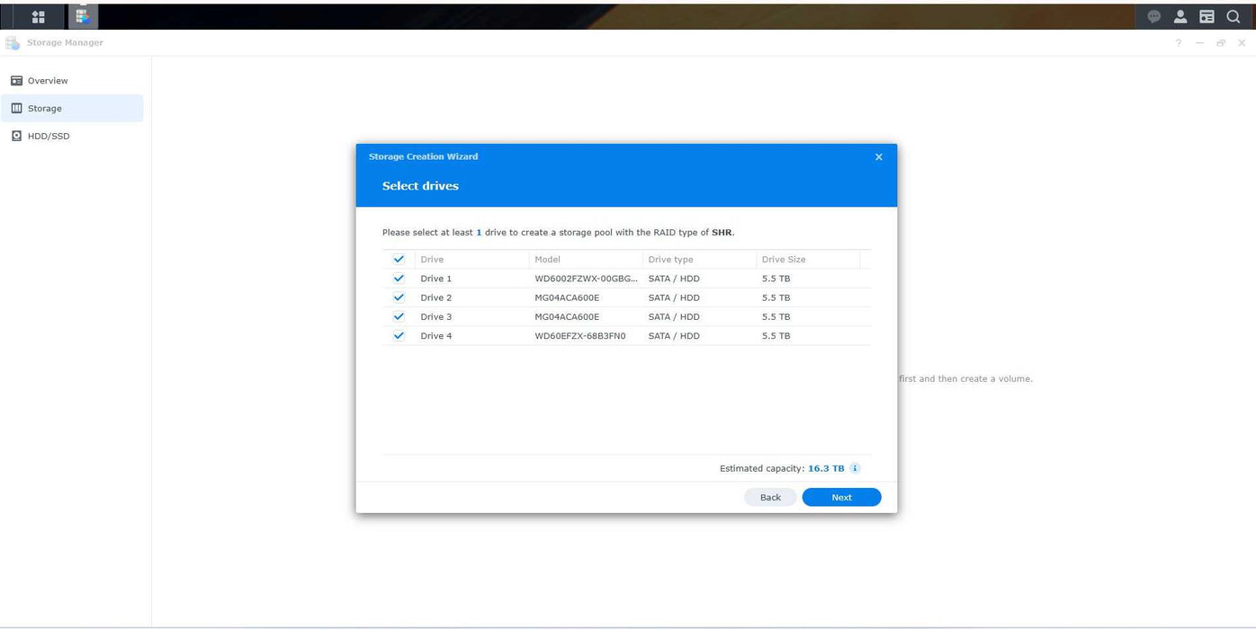
Task: Uncheck Drive 4 with model WD60EFZX
Action: (399, 335)
